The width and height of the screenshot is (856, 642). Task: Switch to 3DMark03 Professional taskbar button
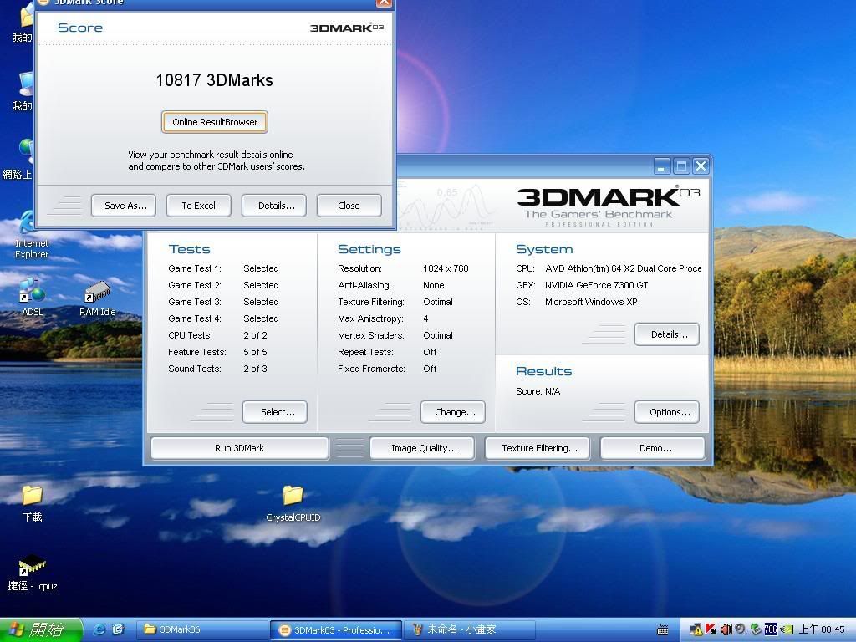point(335,630)
